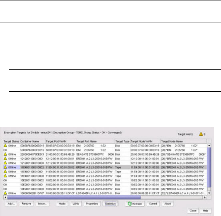Viewport: 221px width, 216px height.
Task: Click node WWN 10:E2:00:11:0D:01:00:00
Action: (145, 189)
